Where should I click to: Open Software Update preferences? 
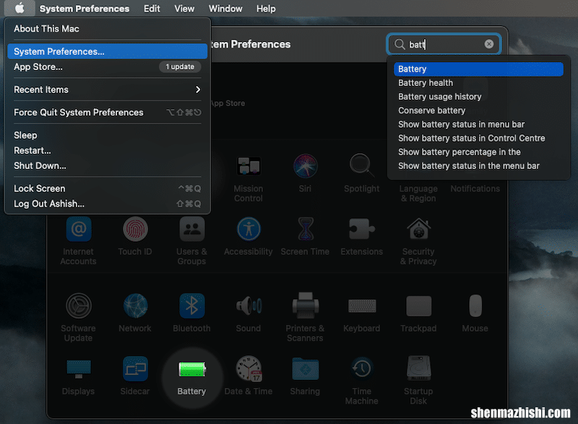point(79,306)
